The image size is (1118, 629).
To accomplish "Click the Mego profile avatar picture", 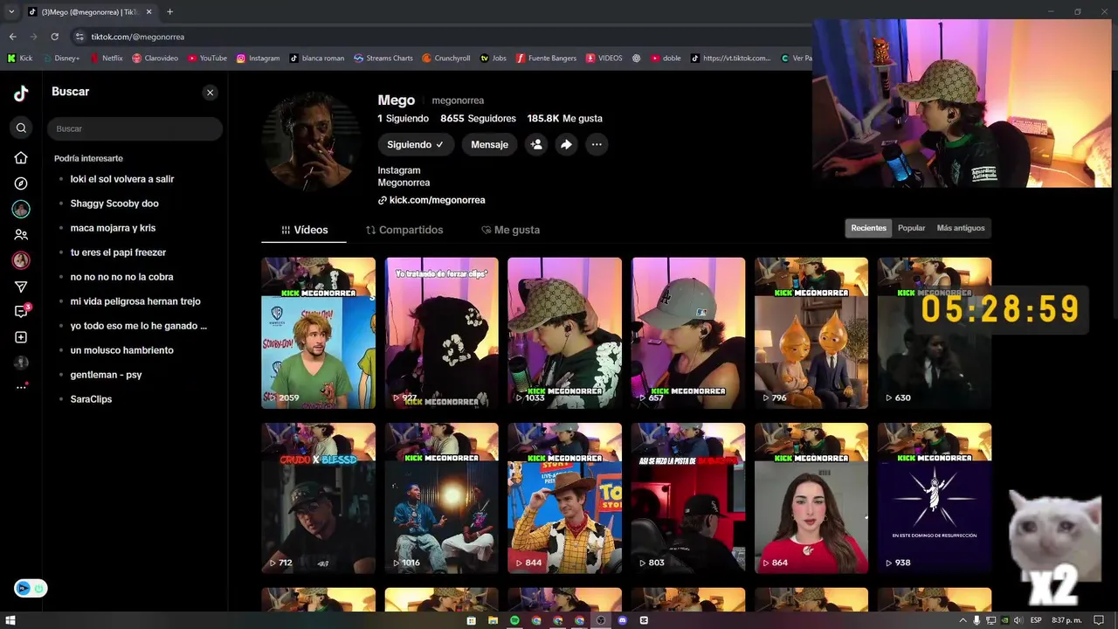I will 312,141.
